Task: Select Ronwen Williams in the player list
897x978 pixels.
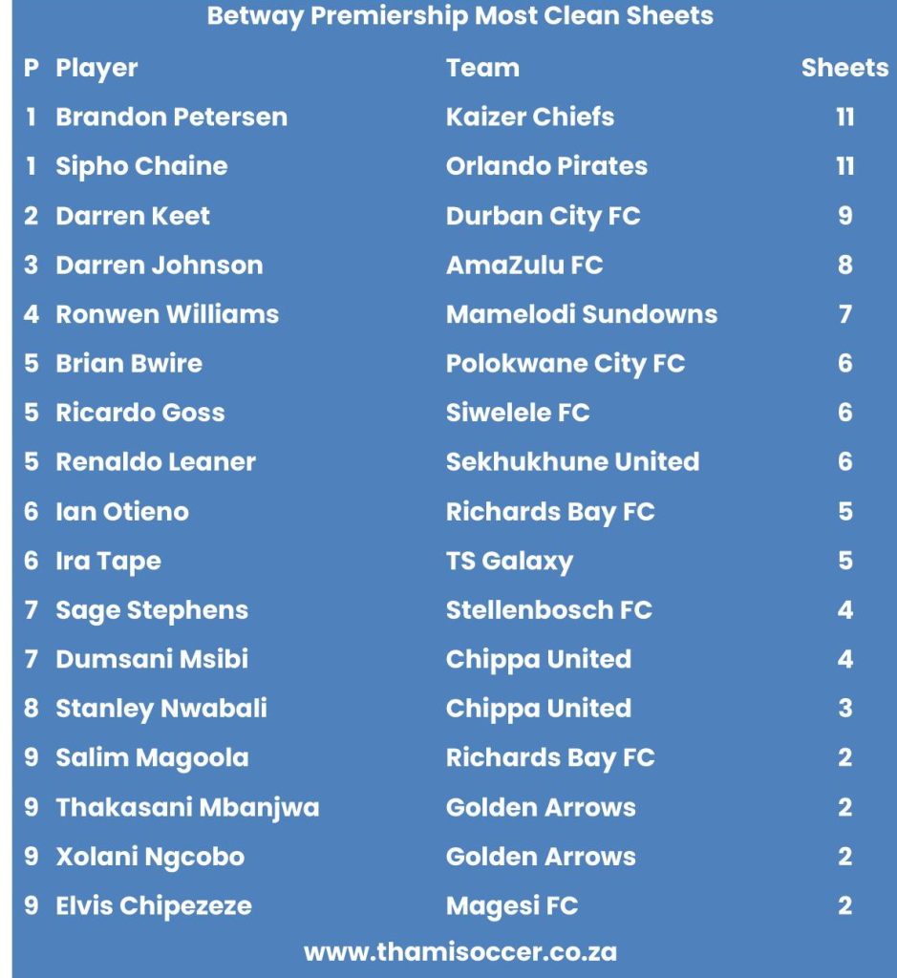Action: [x=167, y=314]
